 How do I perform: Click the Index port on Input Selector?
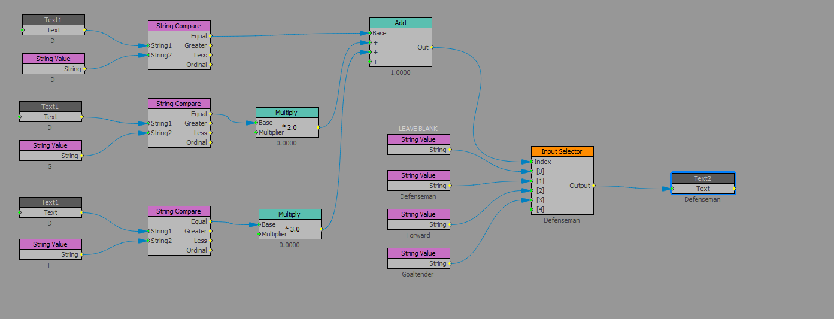533,162
